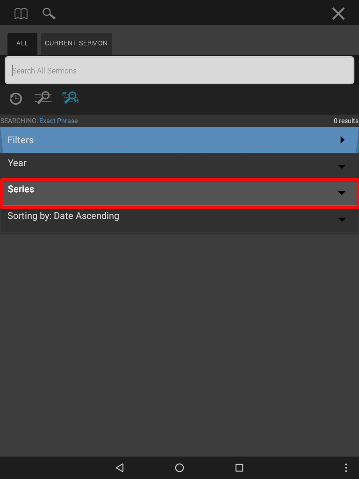This screenshot has width=359, height=479.
Task: Switch to the CURRENT SERMON tab
Action: [76, 44]
